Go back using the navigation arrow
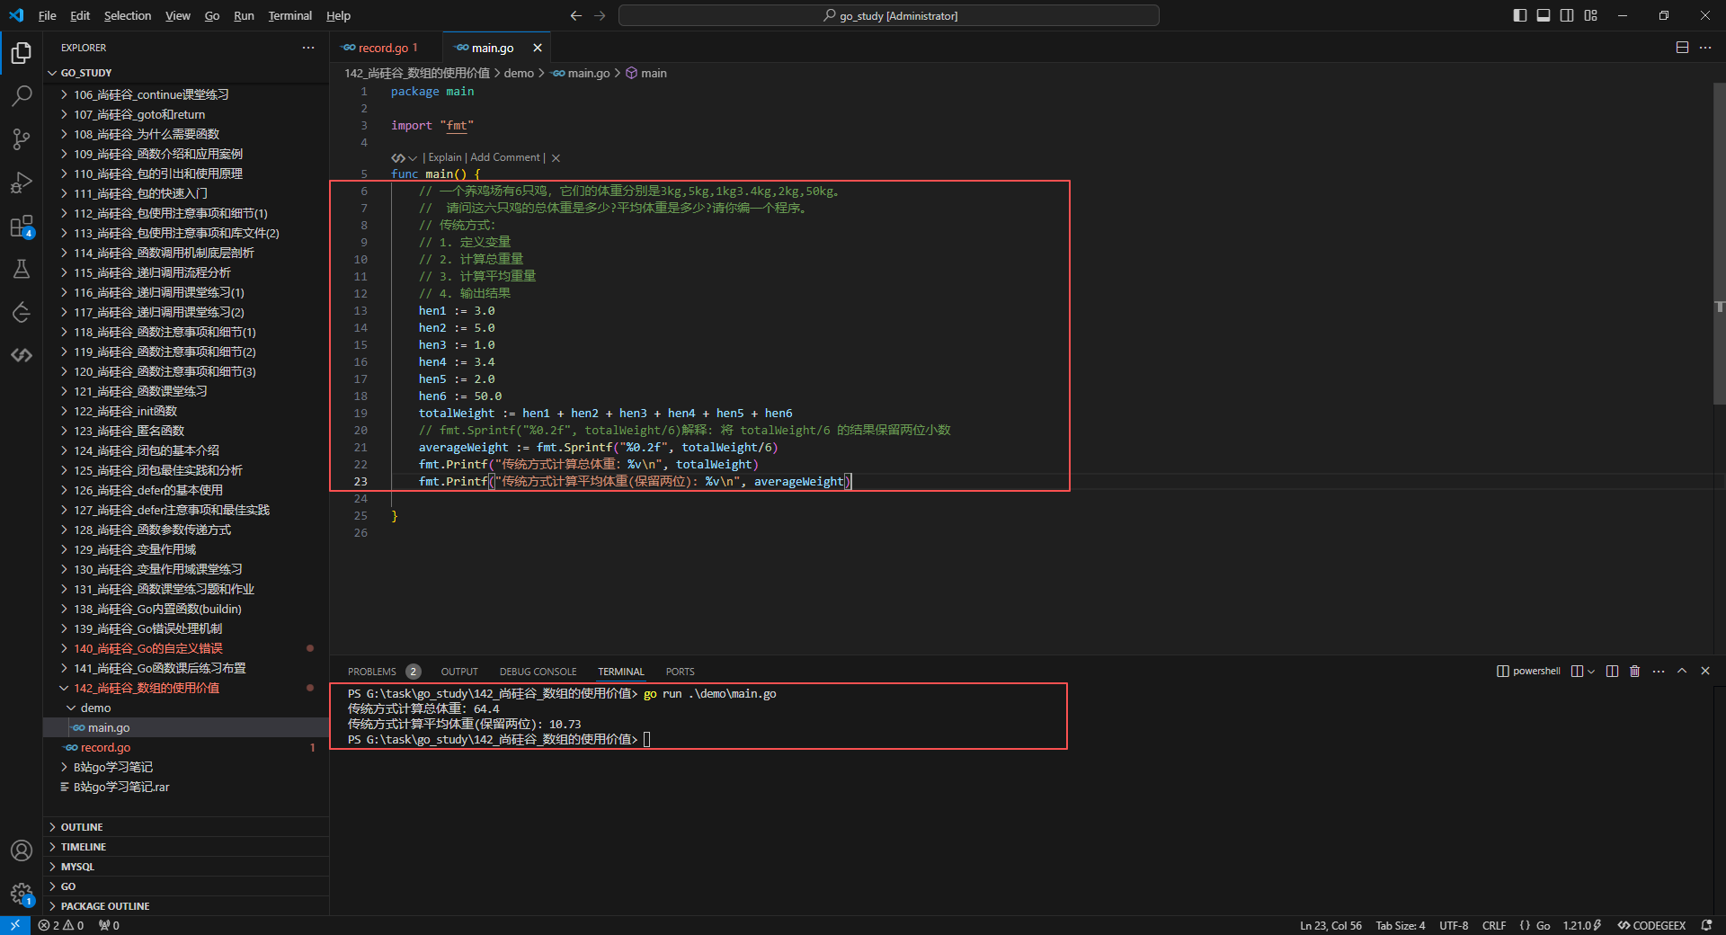Viewport: 1726px width, 935px height. point(576,15)
